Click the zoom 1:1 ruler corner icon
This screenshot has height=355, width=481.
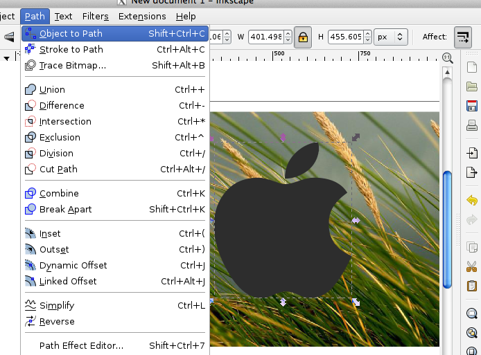(448, 57)
